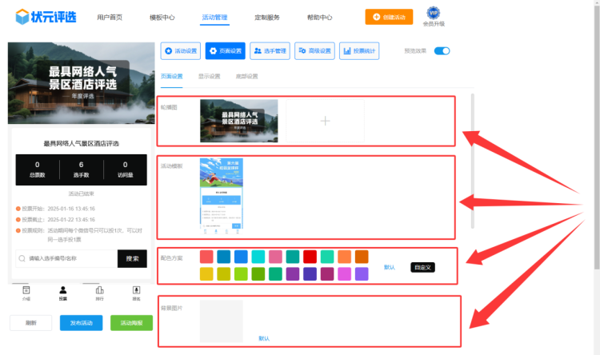600x355 pixels.
Task: Open the 介绍 icon in preview nav
Action: [26, 293]
